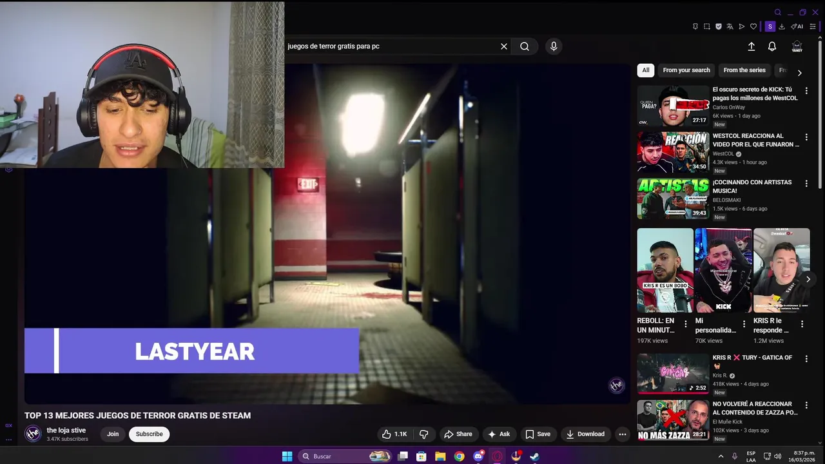Open the Windows Start menu
Viewport: 825px width, 464px height.
(x=287, y=456)
